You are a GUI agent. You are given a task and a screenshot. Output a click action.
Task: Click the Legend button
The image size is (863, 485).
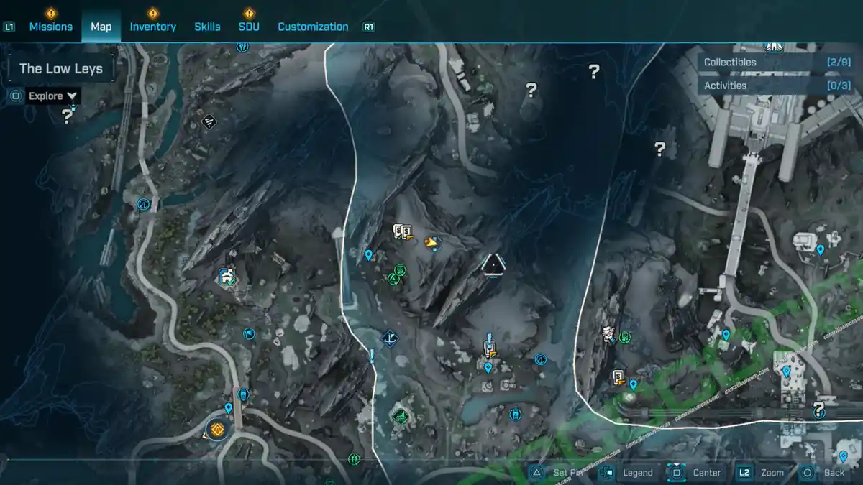coord(637,472)
